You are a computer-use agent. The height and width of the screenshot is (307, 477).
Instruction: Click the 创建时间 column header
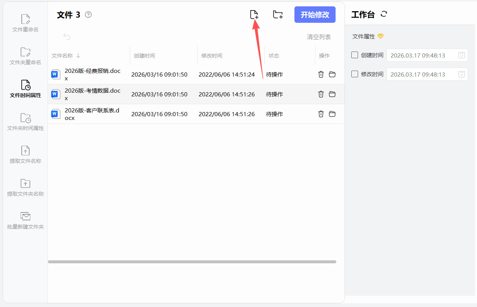click(144, 56)
